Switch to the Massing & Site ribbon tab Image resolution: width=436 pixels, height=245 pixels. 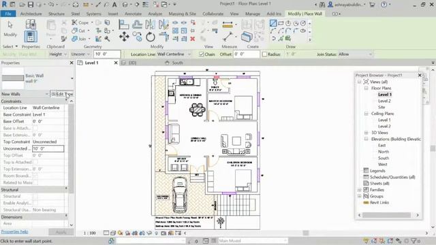pos(182,14)
